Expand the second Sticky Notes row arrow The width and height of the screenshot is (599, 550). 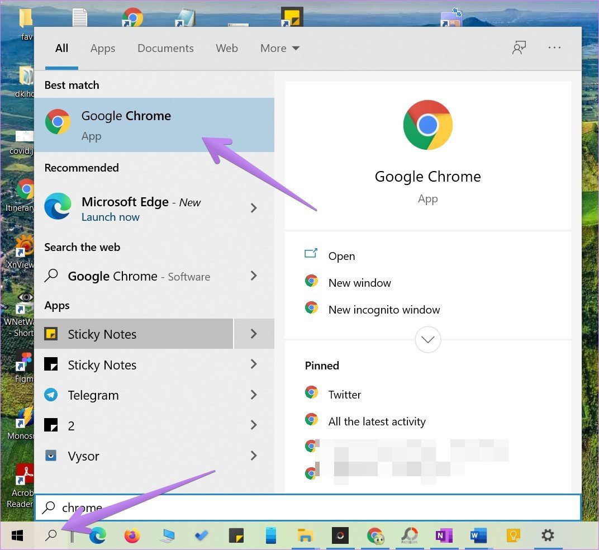point(254,364)
